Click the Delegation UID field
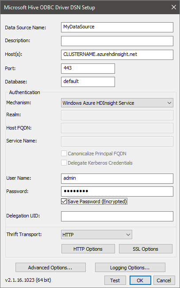 point(117,216)
